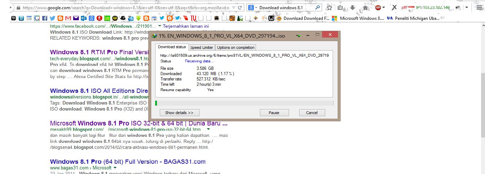This screenshot has height=174, width=485.
Task: Toggle the red 'off' proxy switch
Action: (x=404, y=7)
